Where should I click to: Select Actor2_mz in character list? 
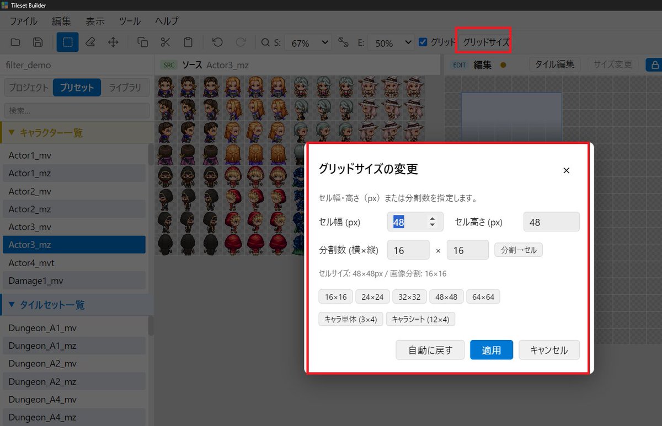[74, 209]
